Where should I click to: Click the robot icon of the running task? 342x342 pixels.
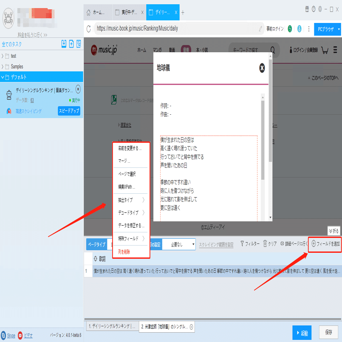(9, 95)
